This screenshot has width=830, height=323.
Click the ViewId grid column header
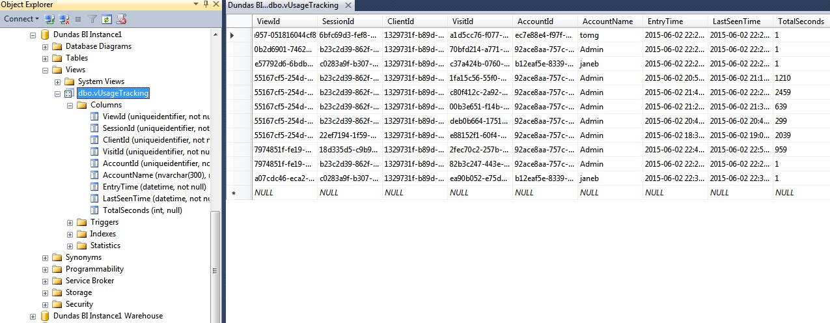[x=285, y=21]
